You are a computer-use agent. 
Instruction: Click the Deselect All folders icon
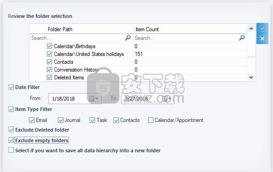[262, 38]
